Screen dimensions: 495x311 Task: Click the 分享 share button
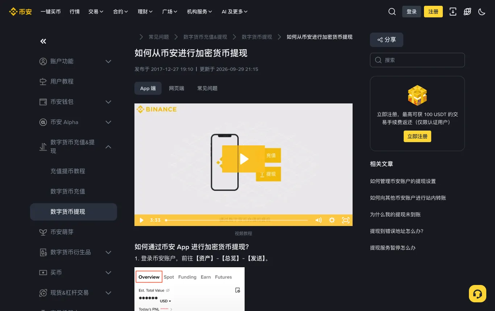click(386, 40)
